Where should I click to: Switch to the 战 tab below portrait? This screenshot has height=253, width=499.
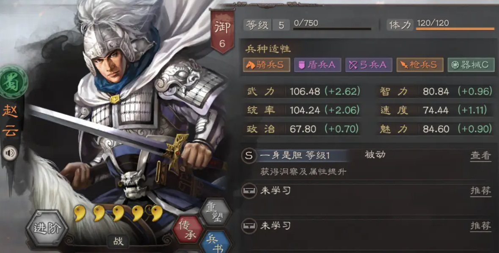(118, 241)
